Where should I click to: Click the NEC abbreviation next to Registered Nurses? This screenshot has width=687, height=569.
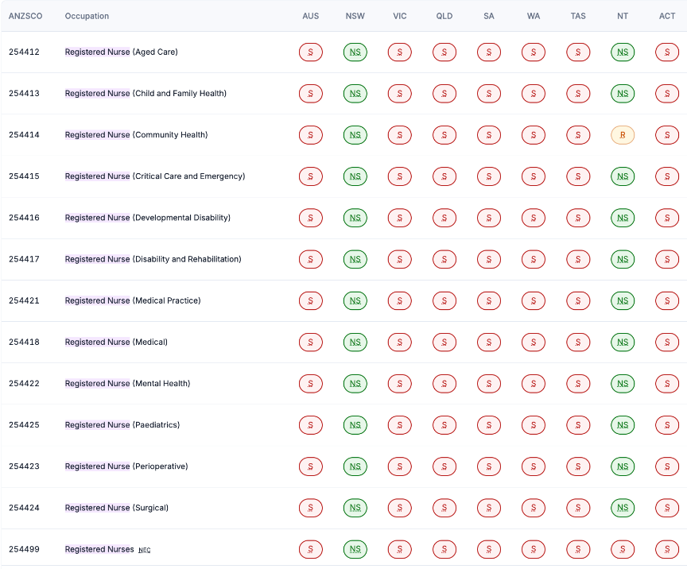pyautogui.click(x=144, y=550)
